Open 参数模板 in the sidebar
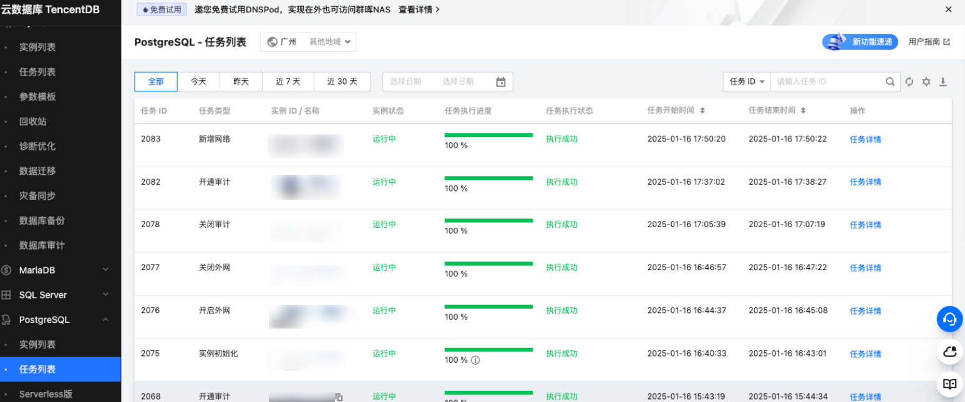 pos(37,96)
